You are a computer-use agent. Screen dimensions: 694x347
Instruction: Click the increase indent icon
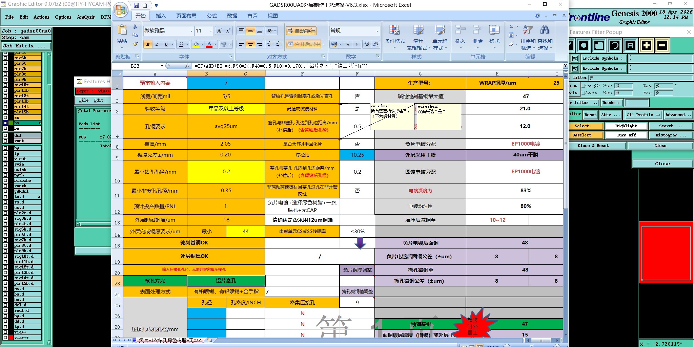[279, 44]
